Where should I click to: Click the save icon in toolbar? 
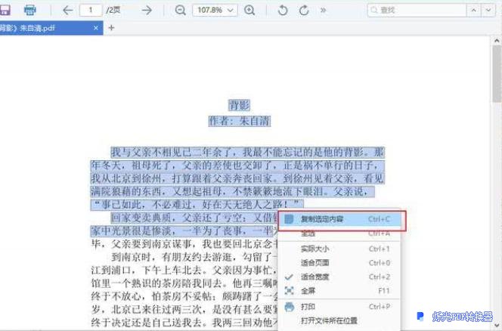pos(5,10)
